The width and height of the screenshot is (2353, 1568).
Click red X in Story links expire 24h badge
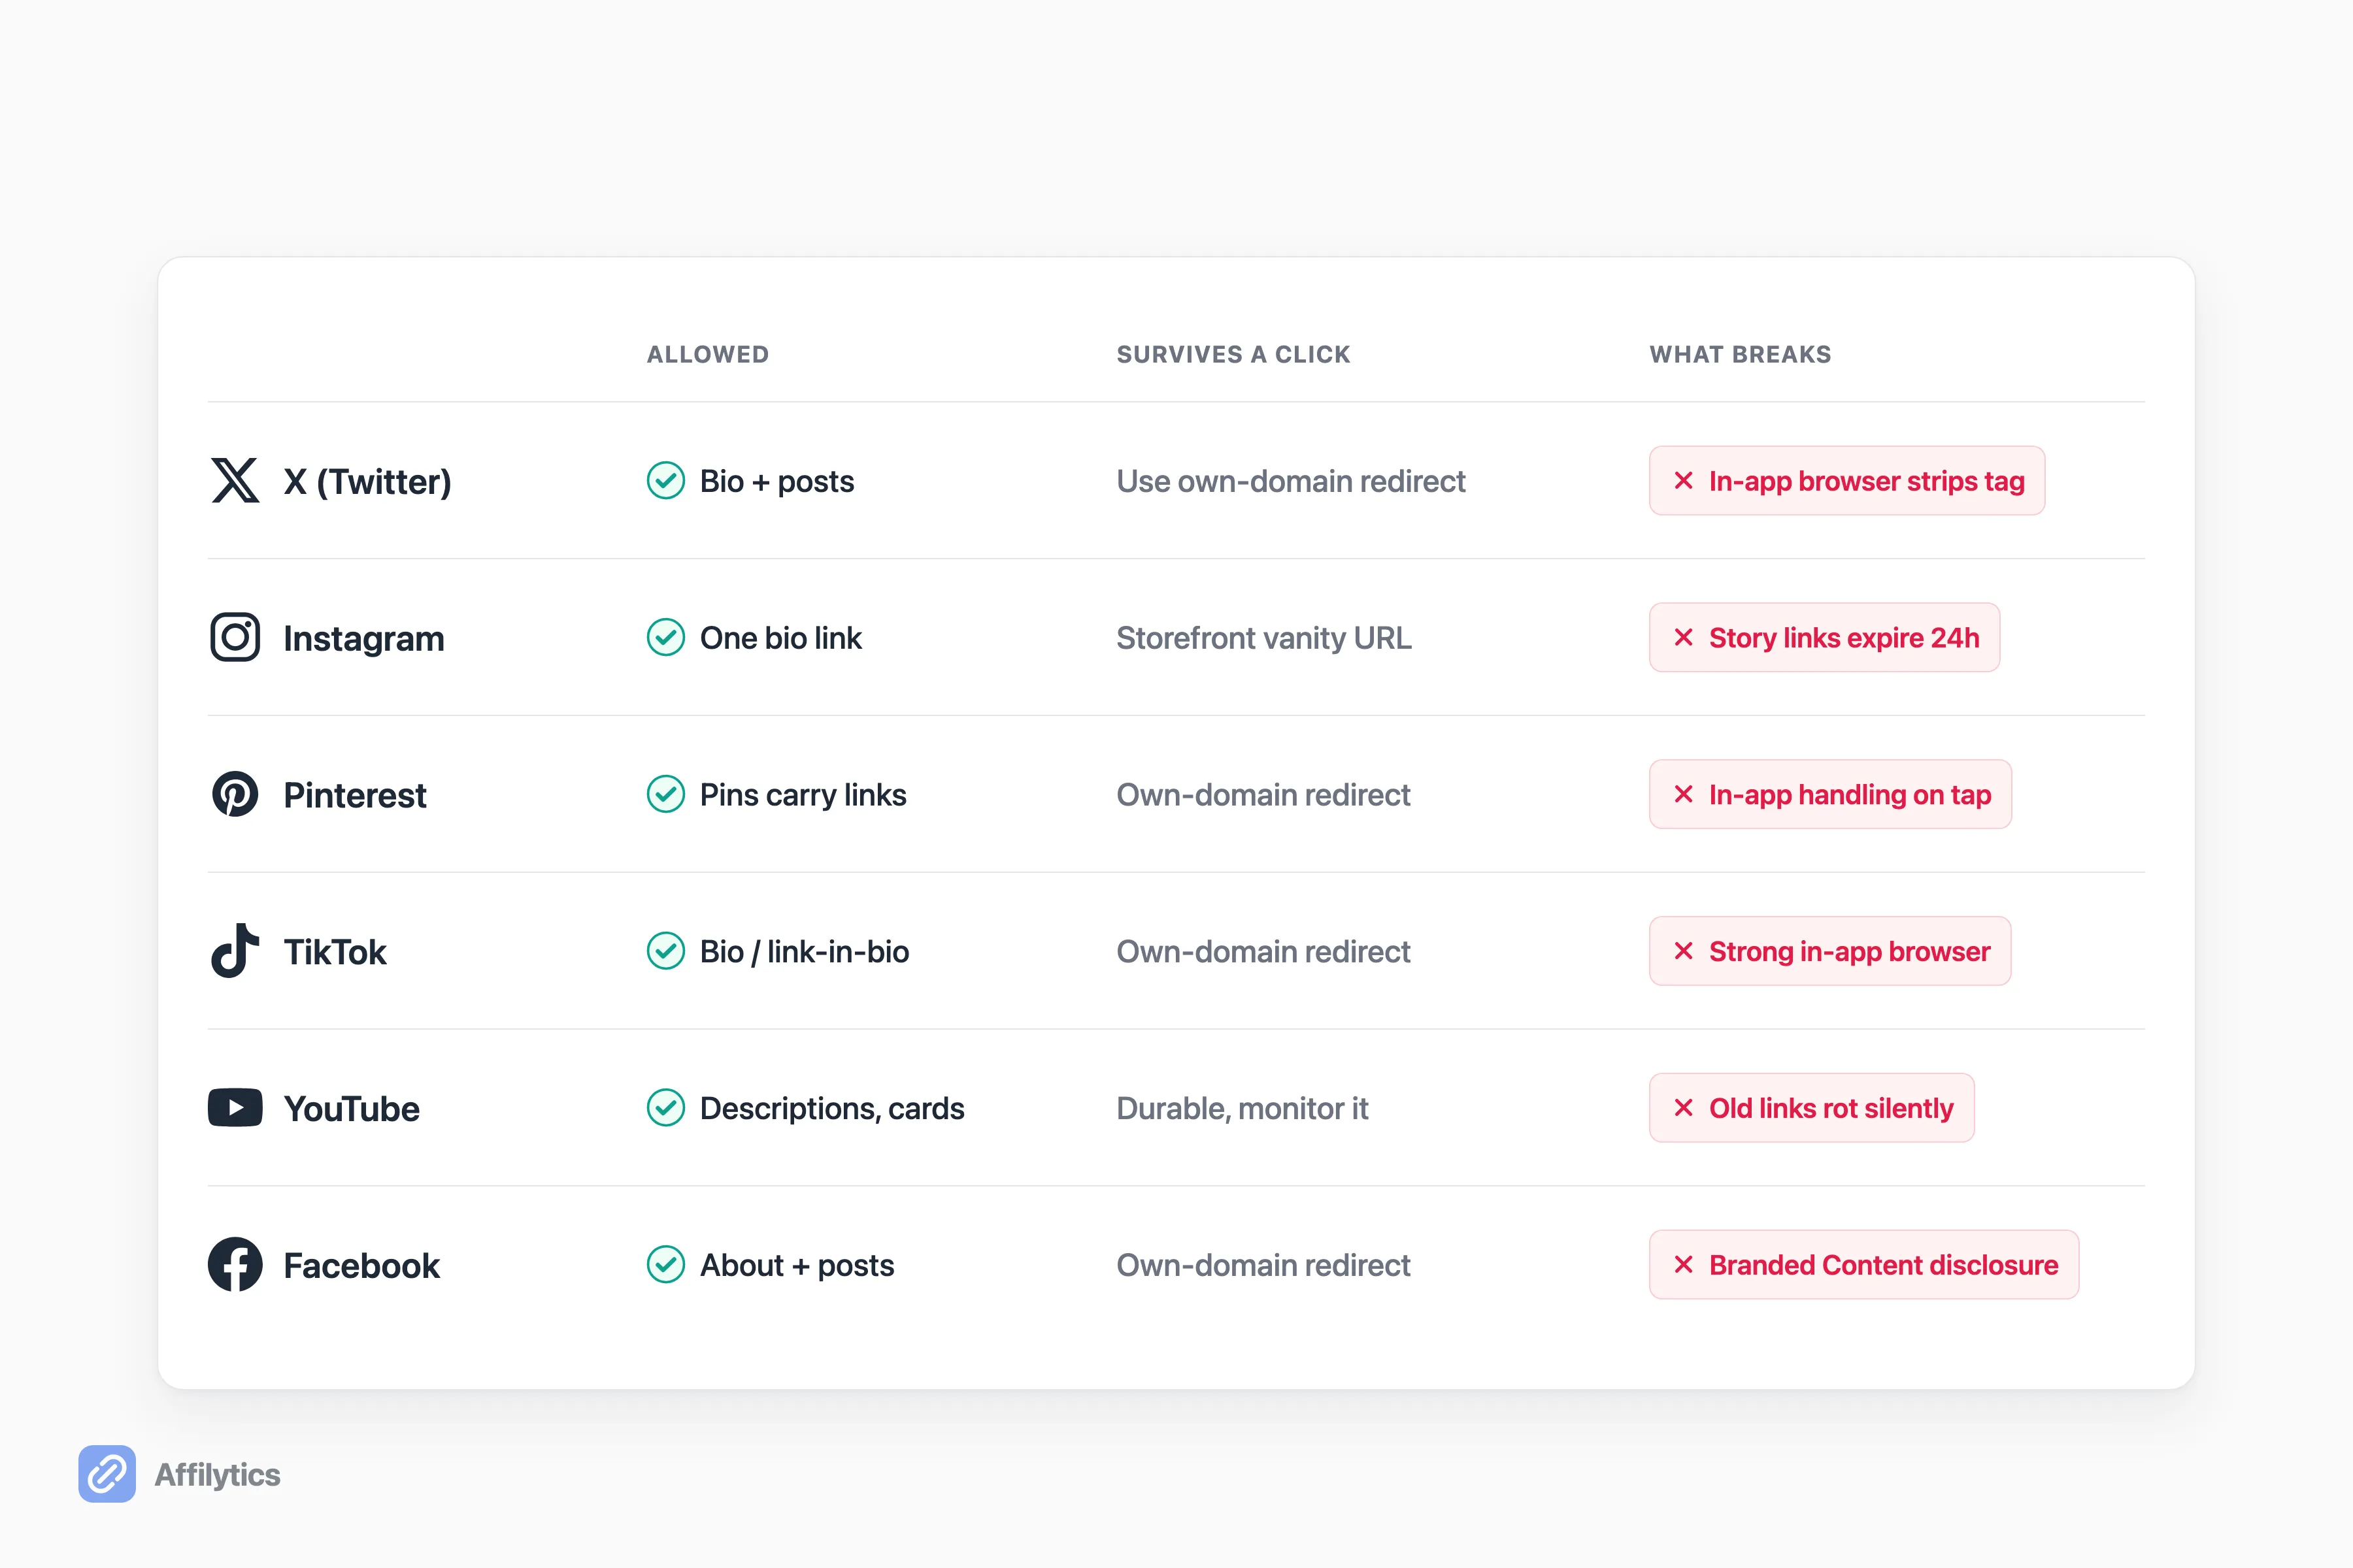1684,637
